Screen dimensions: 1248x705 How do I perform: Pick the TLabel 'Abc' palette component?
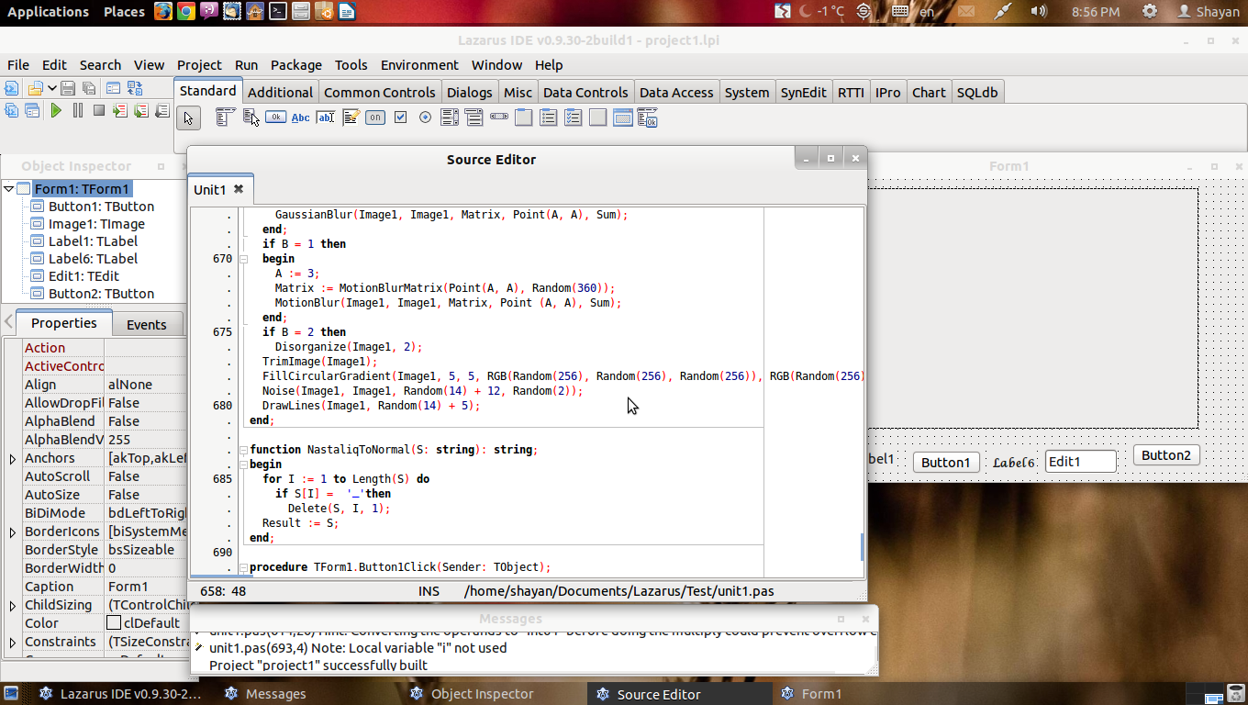(300, 117)
